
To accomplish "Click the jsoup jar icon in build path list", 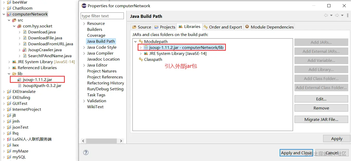I will pyautogui.click(x=146, y=47).
